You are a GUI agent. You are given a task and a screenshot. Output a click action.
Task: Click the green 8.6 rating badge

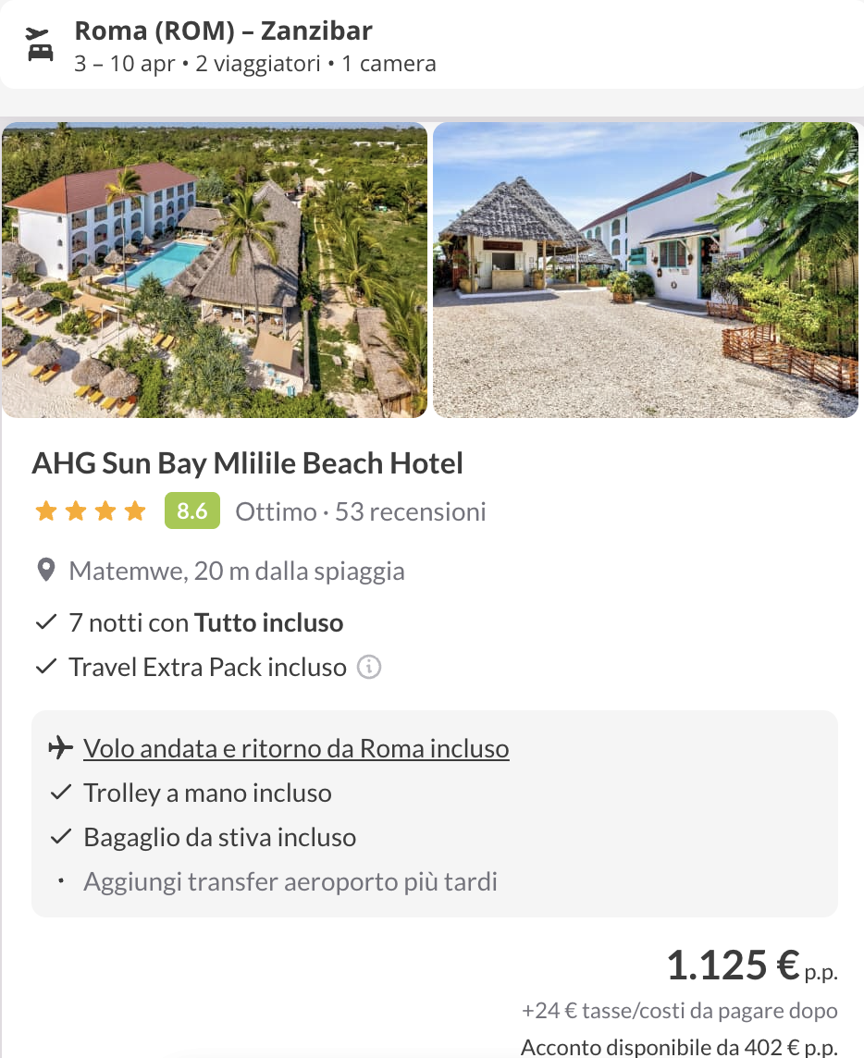click(191, 511)
